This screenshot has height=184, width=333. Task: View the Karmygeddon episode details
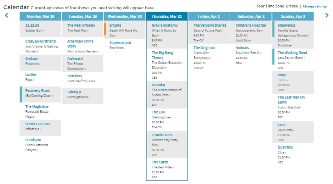click(78, 97)
